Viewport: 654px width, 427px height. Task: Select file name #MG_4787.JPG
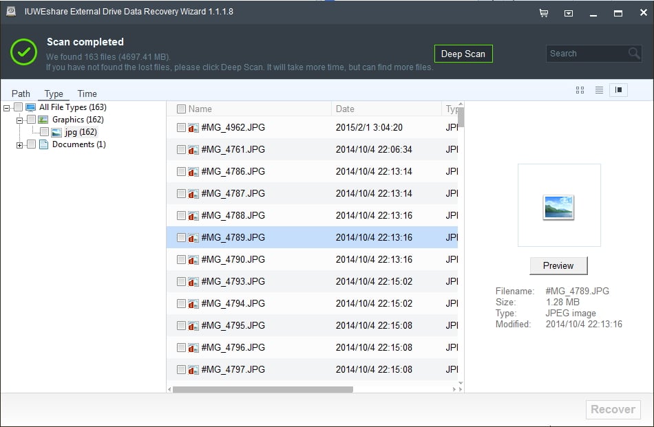[233, 194]
